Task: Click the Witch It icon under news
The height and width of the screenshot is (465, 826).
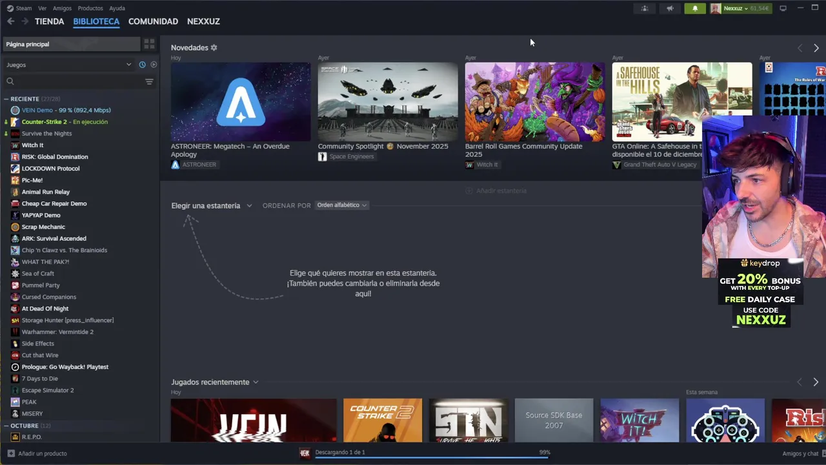Action: (x=469, y=165)
